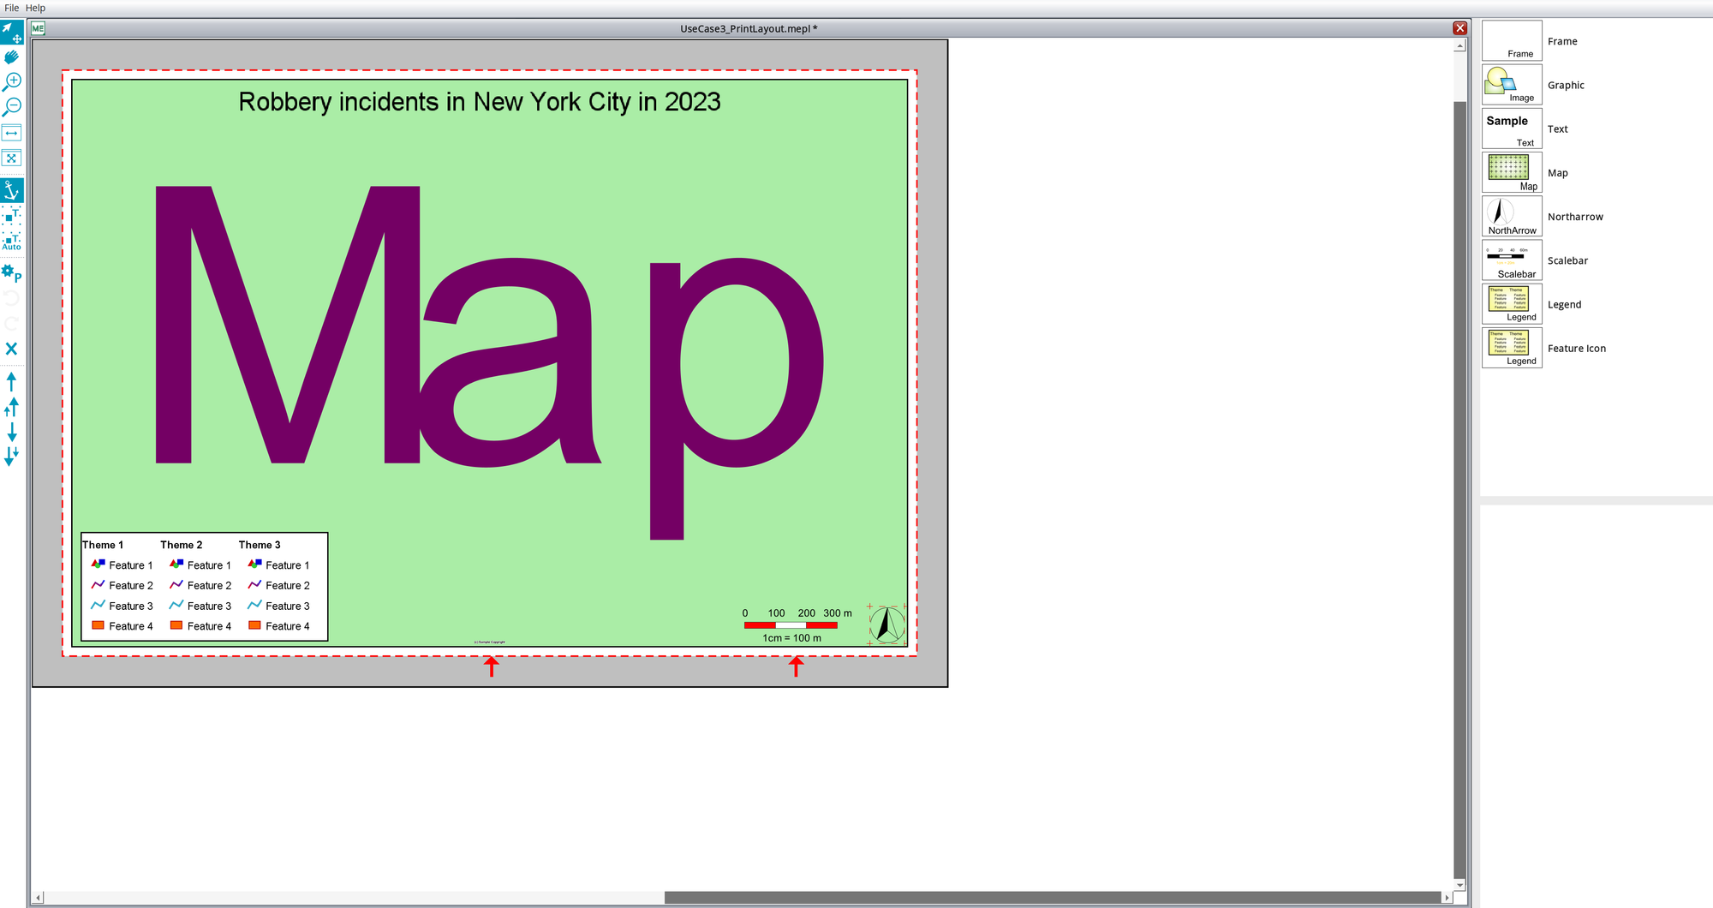The width and height of the screenshot is (1713, 908).
Task: Insert a Legend element
Action: point(1511,303)
